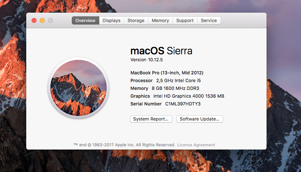
Task: Click the Serial Number label
Action: point(146,104)
